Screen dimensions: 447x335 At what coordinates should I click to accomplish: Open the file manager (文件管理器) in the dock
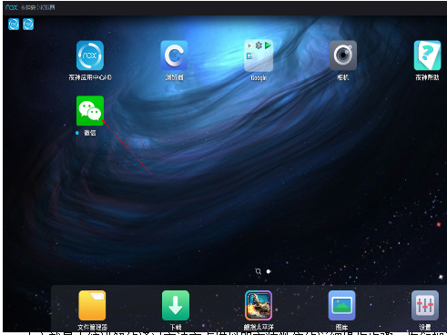click(x=92, y=305)
